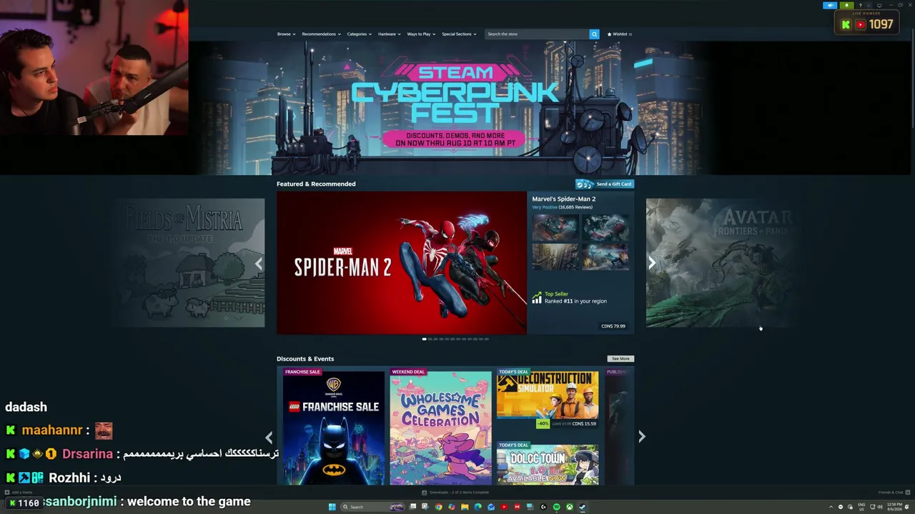The image size is (915, 514).
Task: Advance featured carousel with right arrow
Action: 652,263
